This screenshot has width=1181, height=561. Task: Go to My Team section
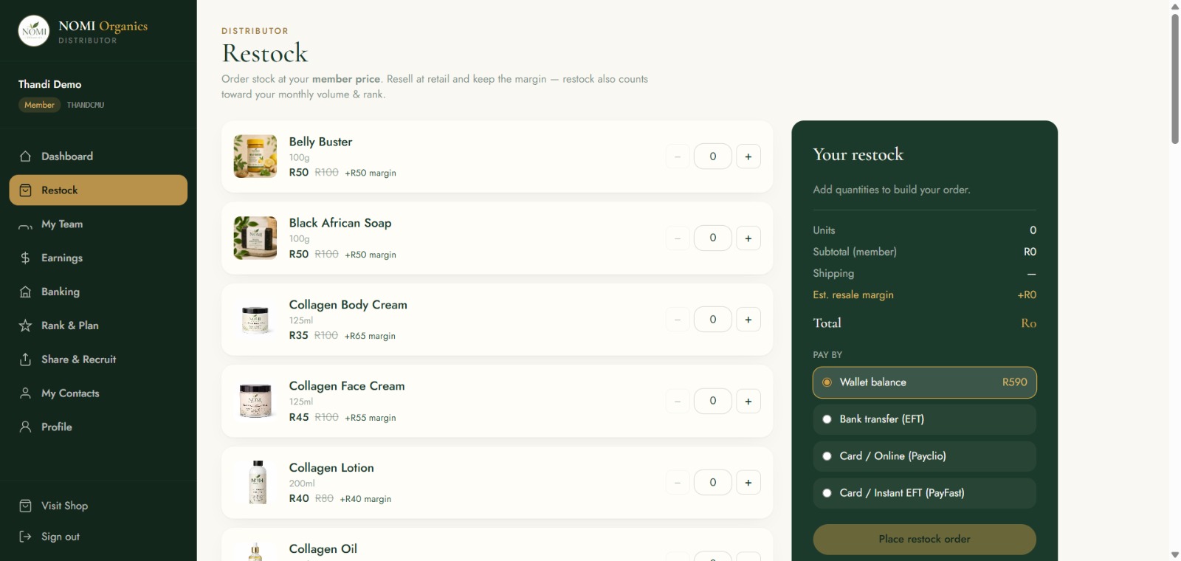98,224
